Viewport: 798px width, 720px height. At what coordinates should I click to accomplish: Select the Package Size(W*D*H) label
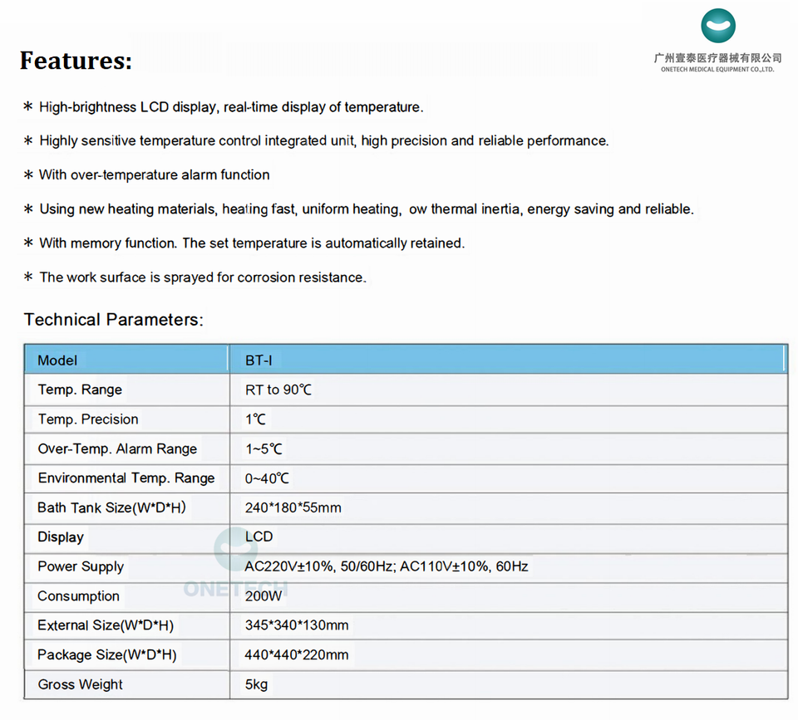pyautogui.click(x=106, y=654)
